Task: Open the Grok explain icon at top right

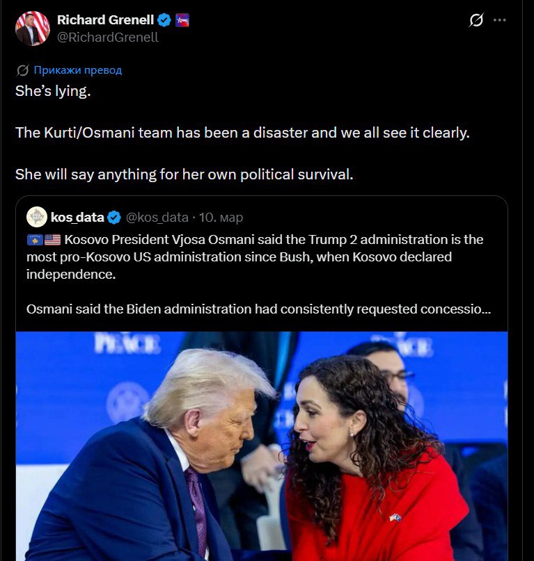Action: click(x=476, y=20)
